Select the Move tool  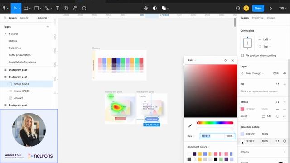tap(15, 8)
